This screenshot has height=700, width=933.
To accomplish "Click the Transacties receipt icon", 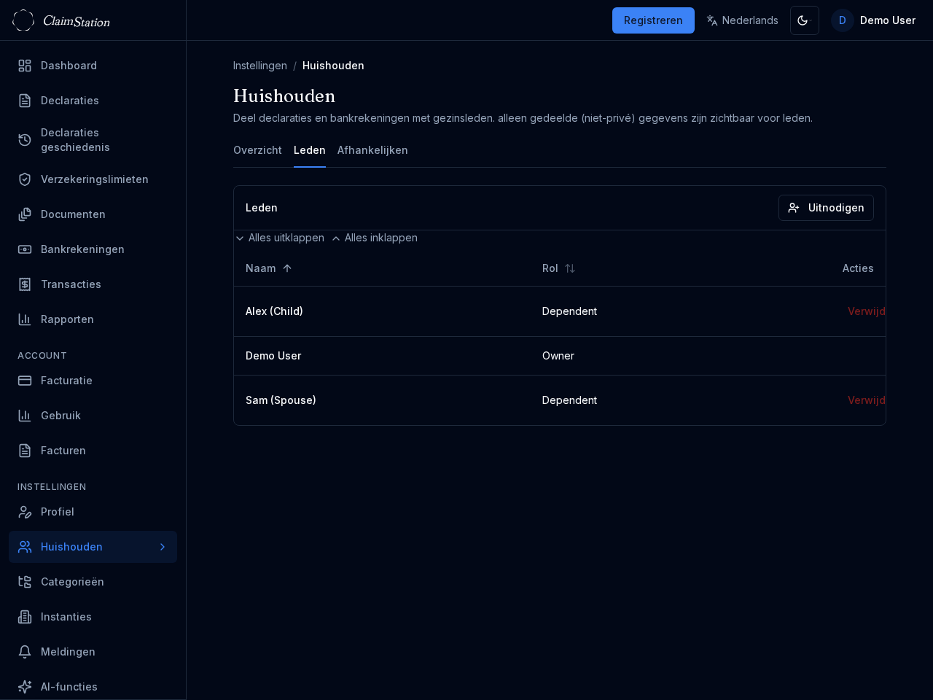I will coord(25,284).
